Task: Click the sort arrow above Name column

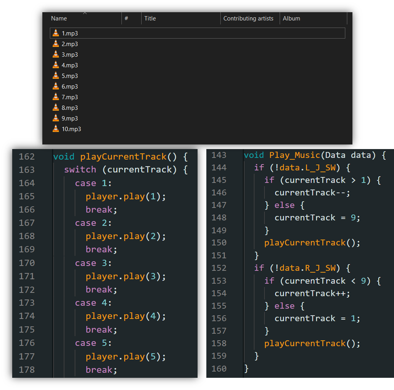Action: 85,13
